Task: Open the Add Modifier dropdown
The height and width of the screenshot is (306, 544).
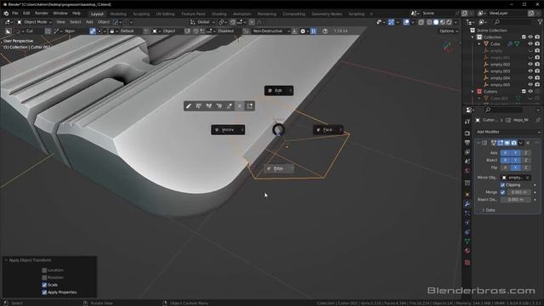Action: pos(508,132)
